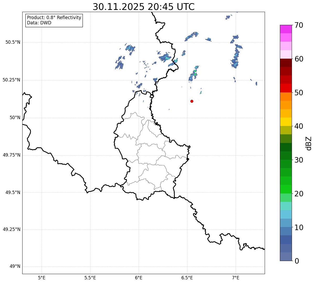315x283 pixels.
Task: Click the dBZ colorbar axis label
Action: pos(308,143)
